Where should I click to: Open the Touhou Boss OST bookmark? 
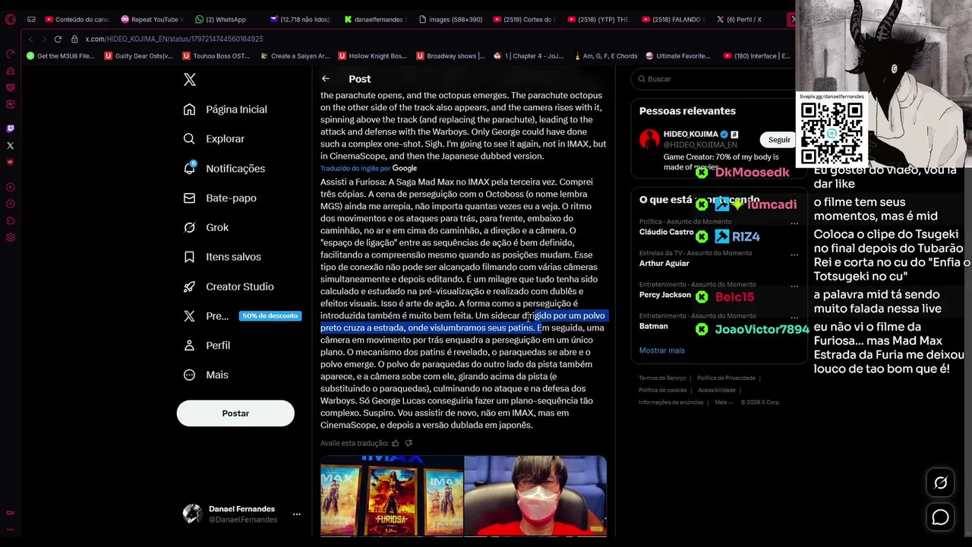coord(216,55)
